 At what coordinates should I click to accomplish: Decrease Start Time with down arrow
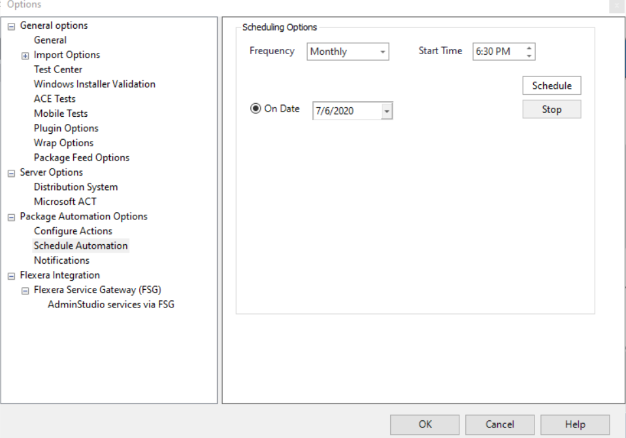(529, 55)
